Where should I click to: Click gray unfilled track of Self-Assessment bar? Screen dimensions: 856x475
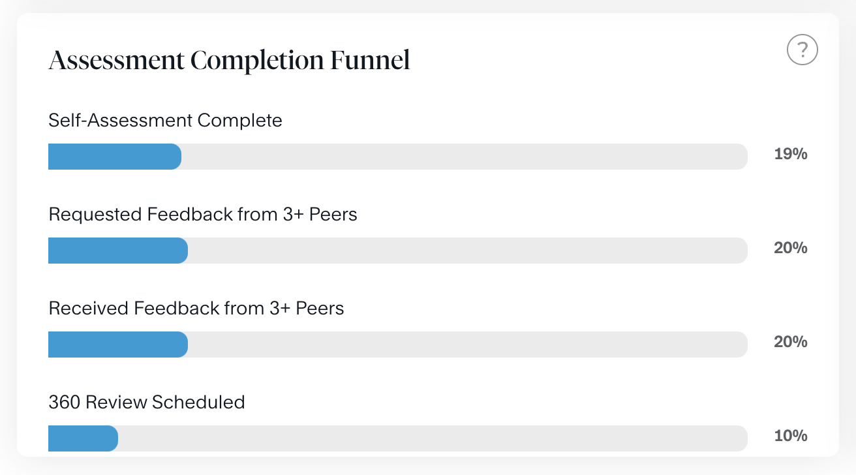tap(463, 157)
